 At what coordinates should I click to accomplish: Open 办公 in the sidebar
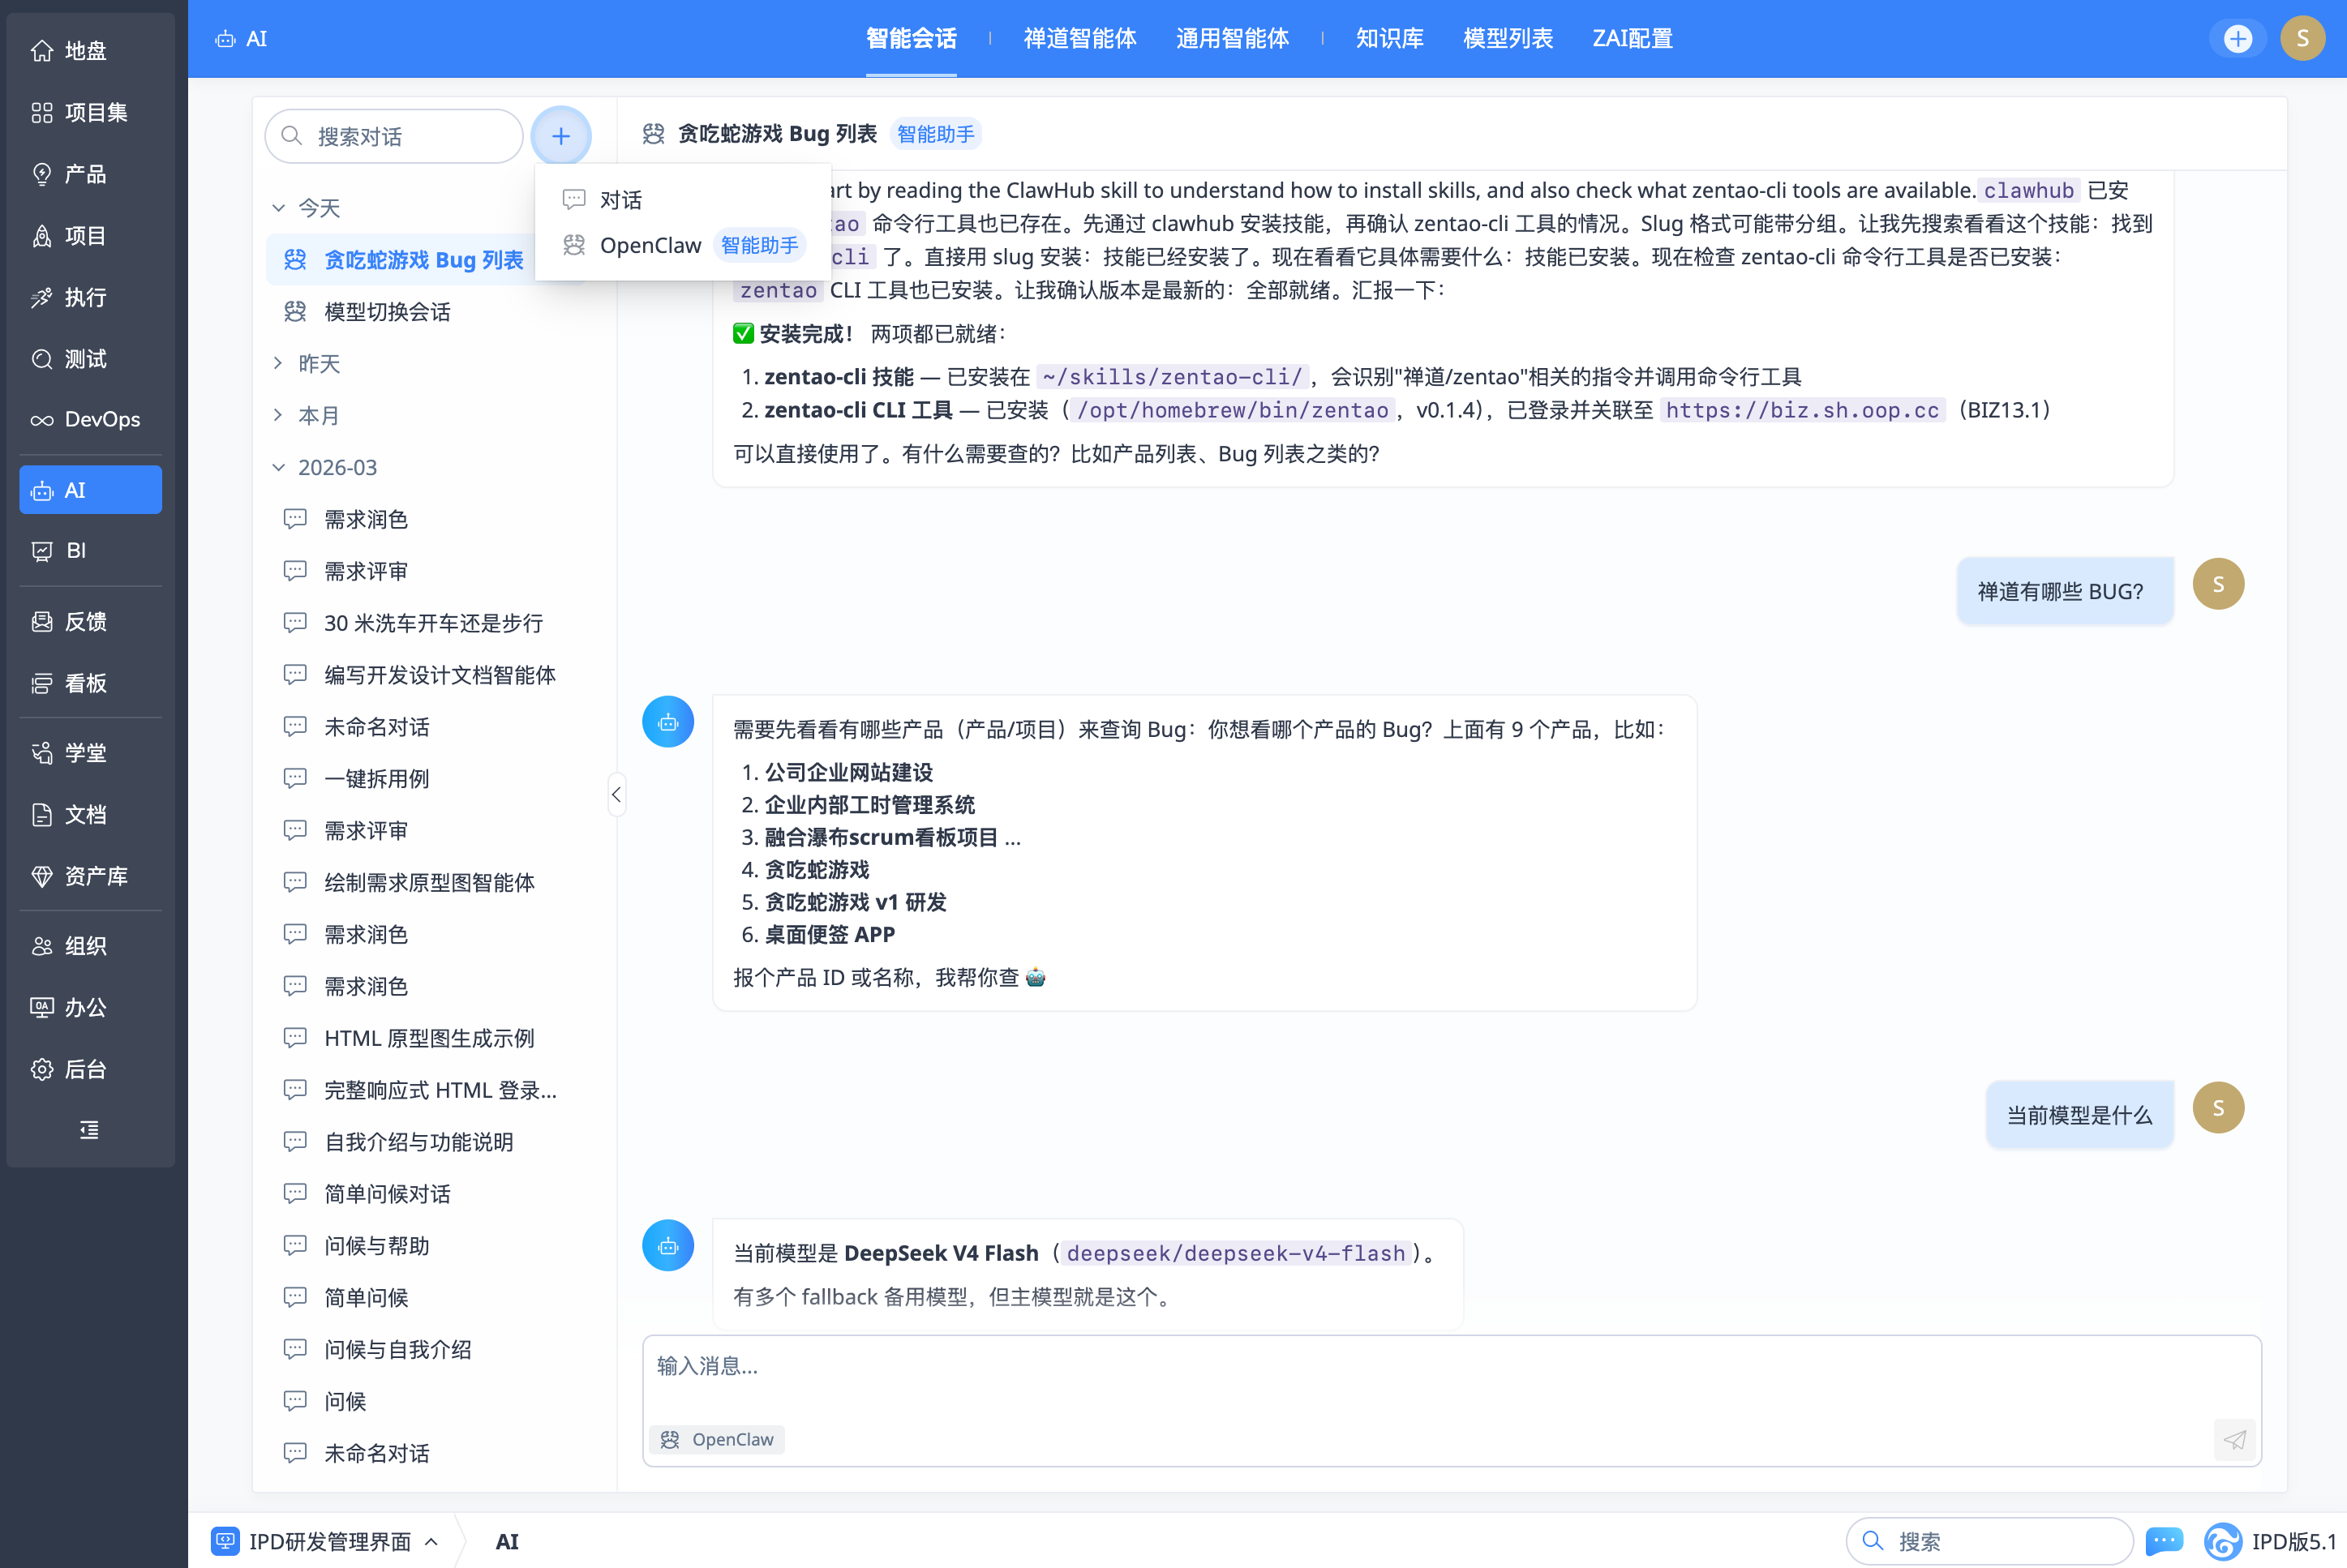pos(90,1008)
